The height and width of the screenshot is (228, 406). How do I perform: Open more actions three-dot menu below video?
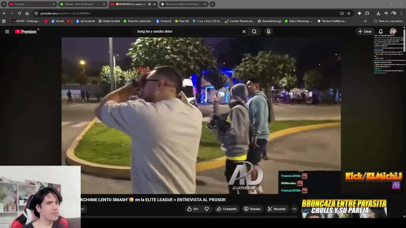(x=294, y=209)
